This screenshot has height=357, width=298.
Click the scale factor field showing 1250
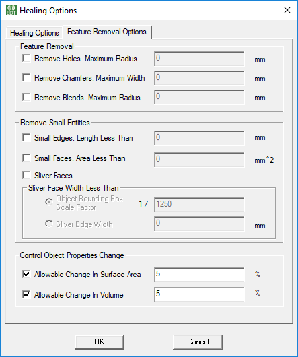200,205
